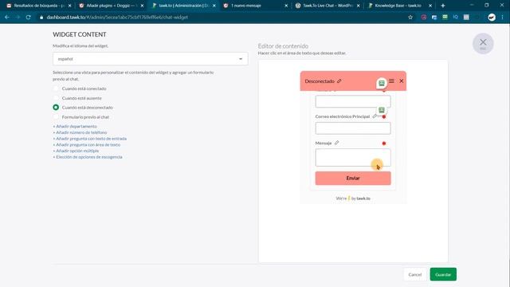Switch to Resultados de búsqueda tab

pyautogui.click(x=39, y=6)
